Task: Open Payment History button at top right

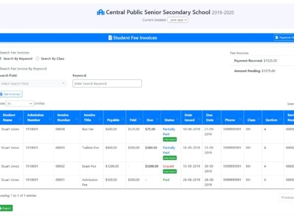Action: (x=284, y=37)
